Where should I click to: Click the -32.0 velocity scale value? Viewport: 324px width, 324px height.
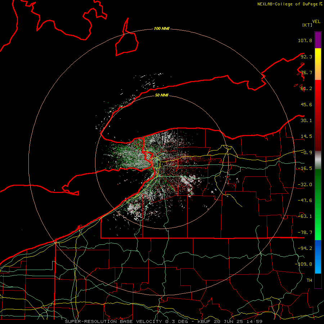tap(305, 185)
